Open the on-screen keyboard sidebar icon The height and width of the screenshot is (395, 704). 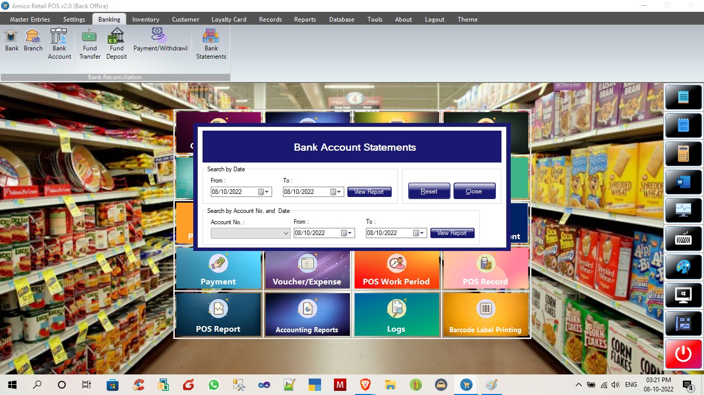coord(683,239)
